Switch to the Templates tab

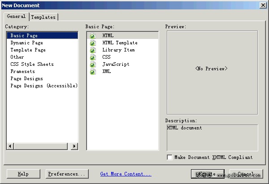(43, 17)
